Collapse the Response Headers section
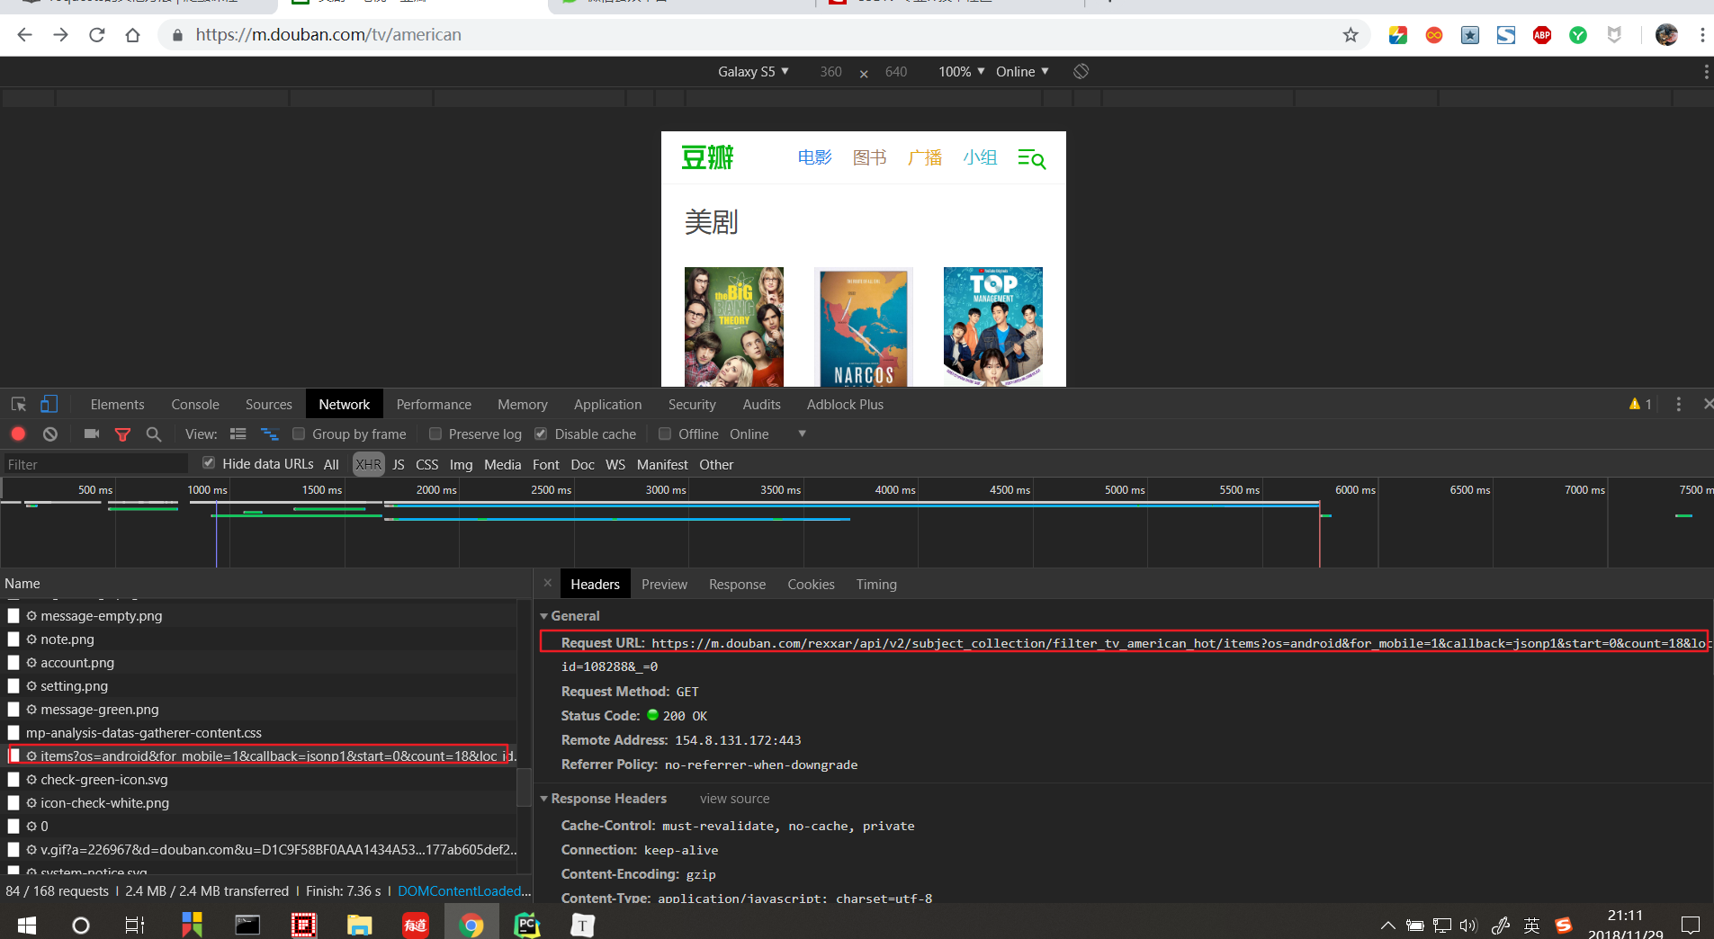Screen dimensions: 1714x939 coord(543,799)
